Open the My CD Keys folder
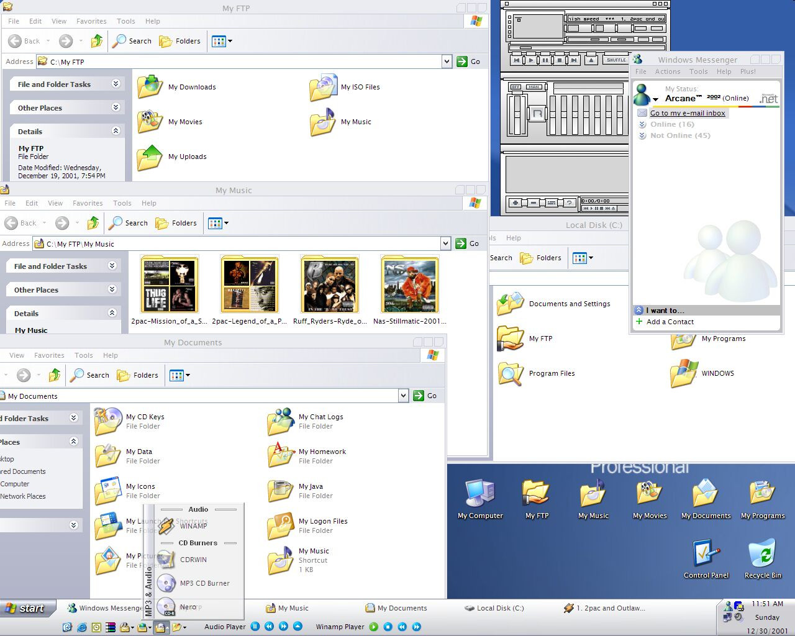This screenshot has width=795, height=636. tap(130, 421)
